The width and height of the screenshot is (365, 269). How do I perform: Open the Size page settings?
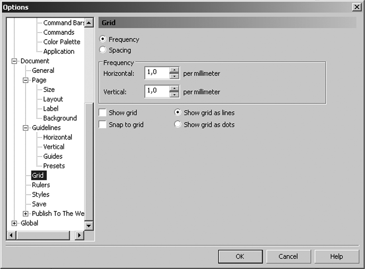tap(49, 90)
